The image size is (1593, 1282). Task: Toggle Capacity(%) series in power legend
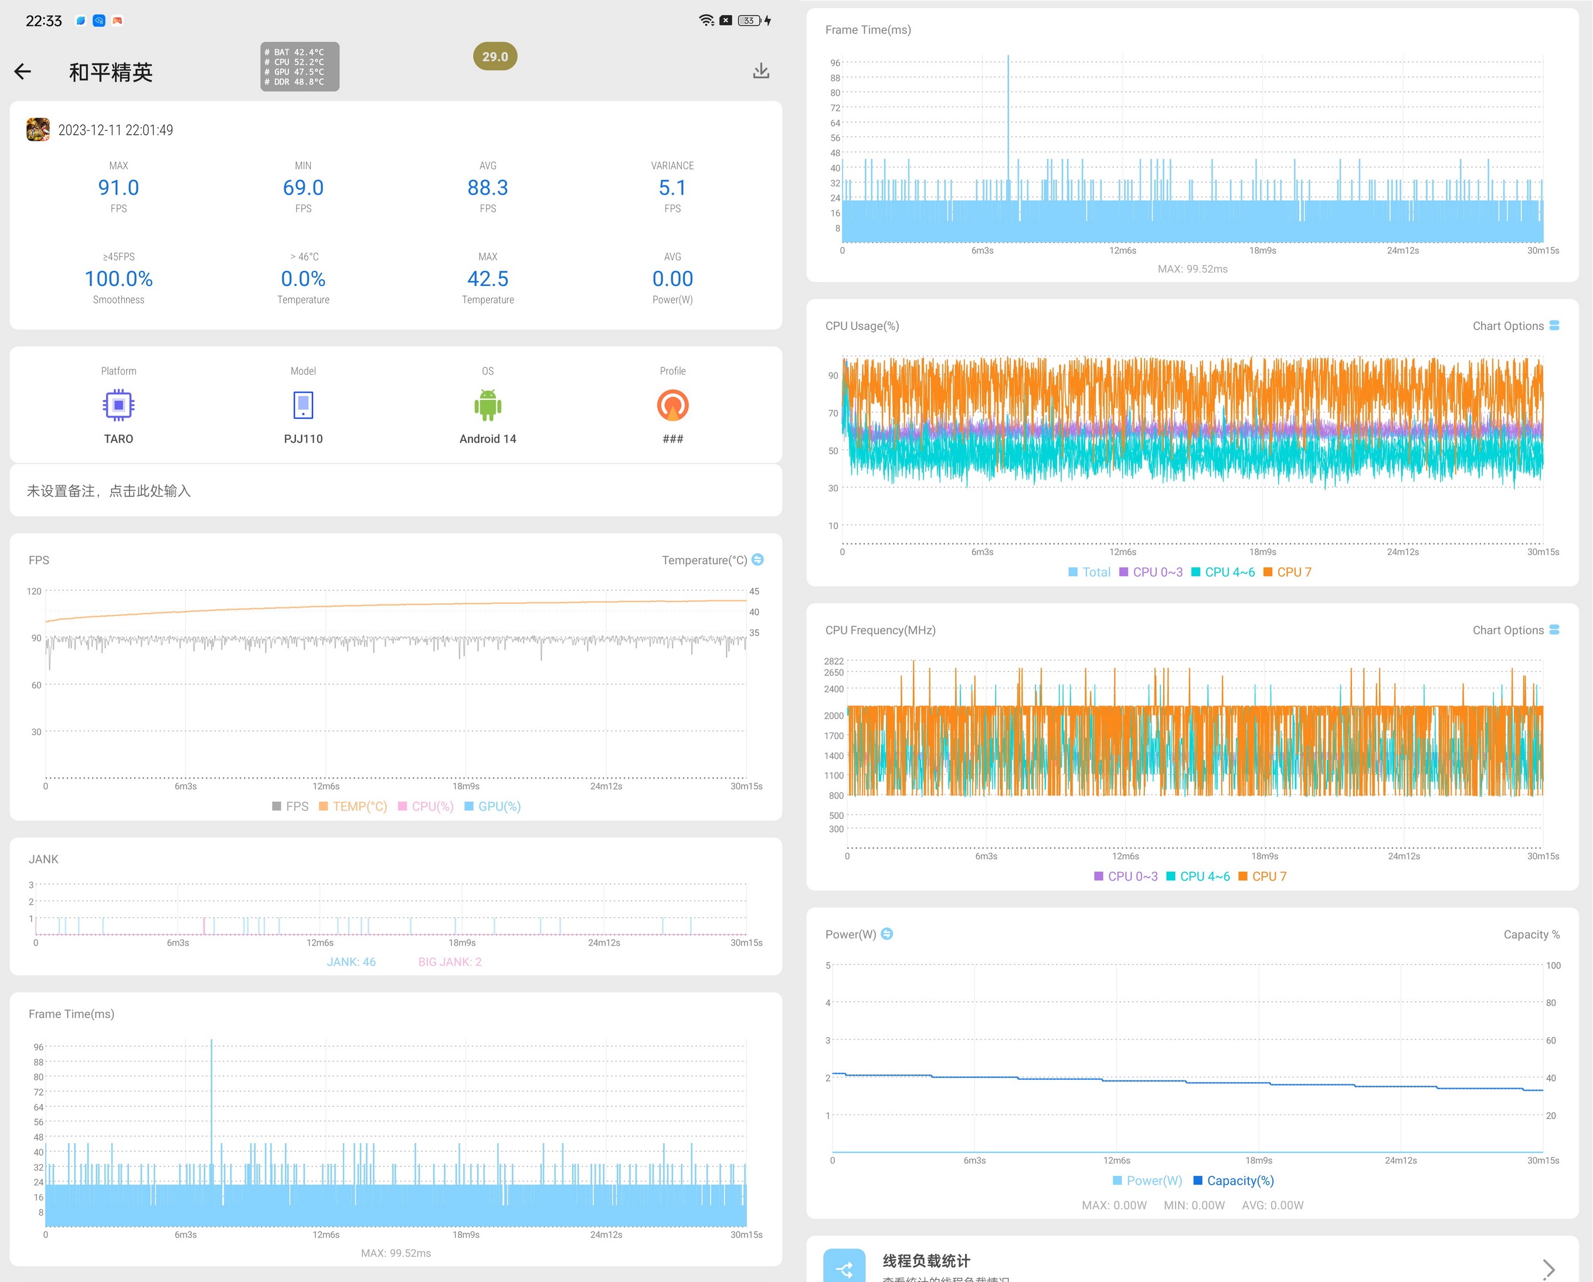click(1234, 1181)
